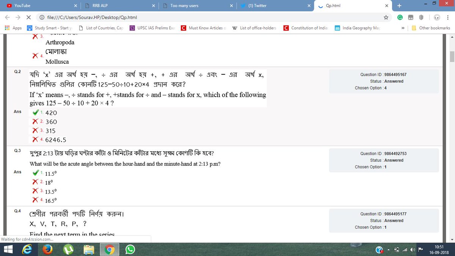Select option 1 answer 420

(50, 113)
